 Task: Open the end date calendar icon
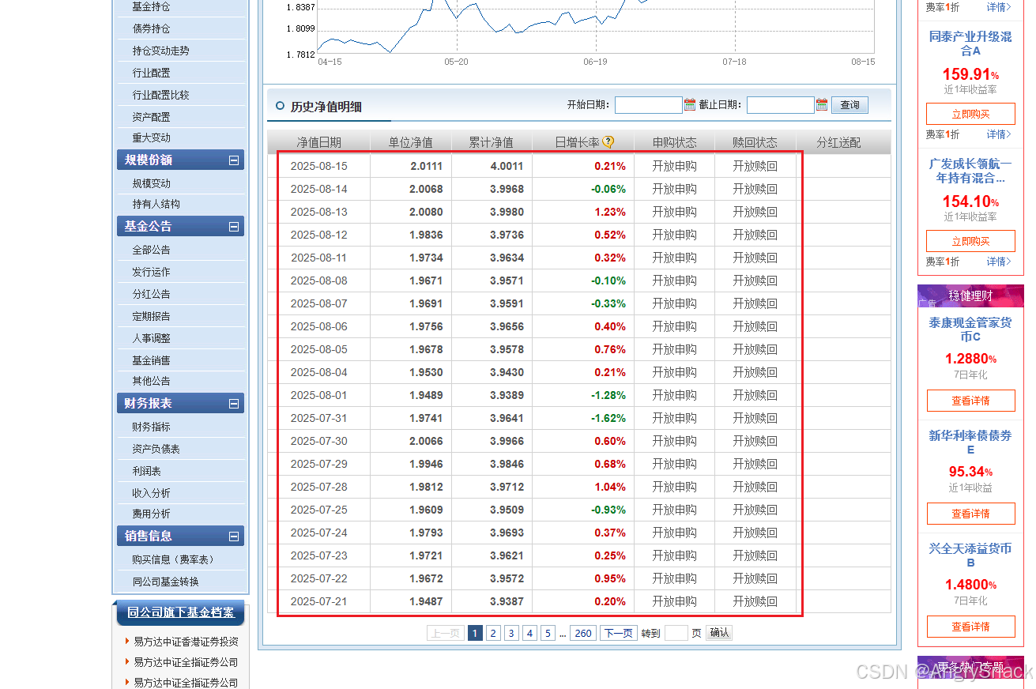822,104
